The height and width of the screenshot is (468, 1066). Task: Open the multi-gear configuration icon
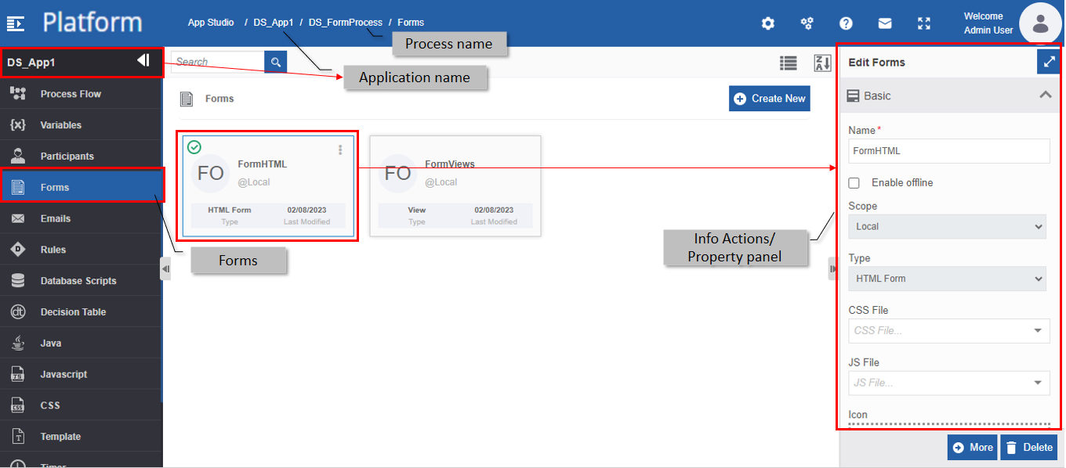(x=807, y=23)
